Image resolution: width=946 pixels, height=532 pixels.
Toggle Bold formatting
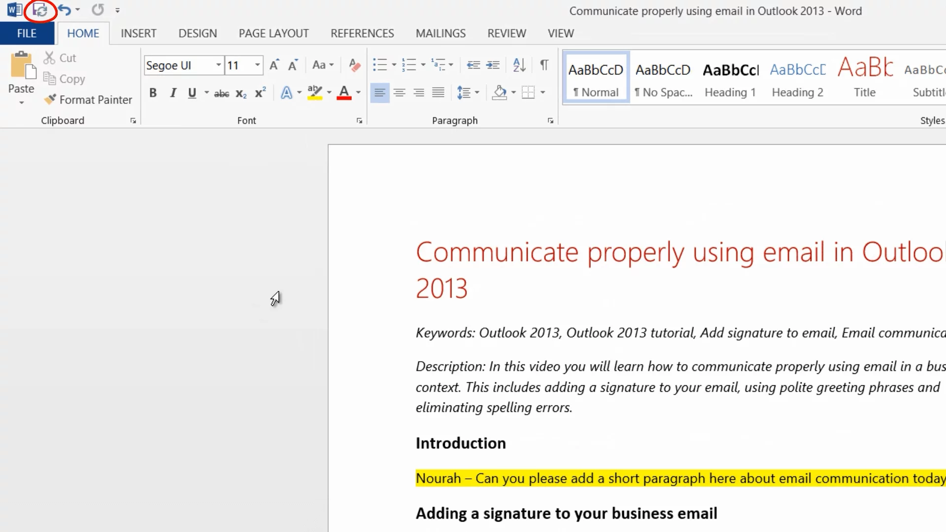tap(153, 93)
